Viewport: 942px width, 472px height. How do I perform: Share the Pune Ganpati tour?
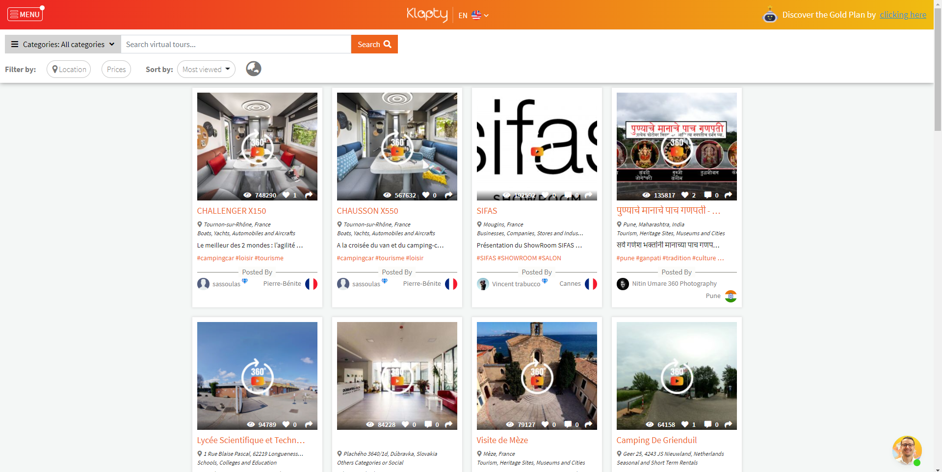point(728,195)
